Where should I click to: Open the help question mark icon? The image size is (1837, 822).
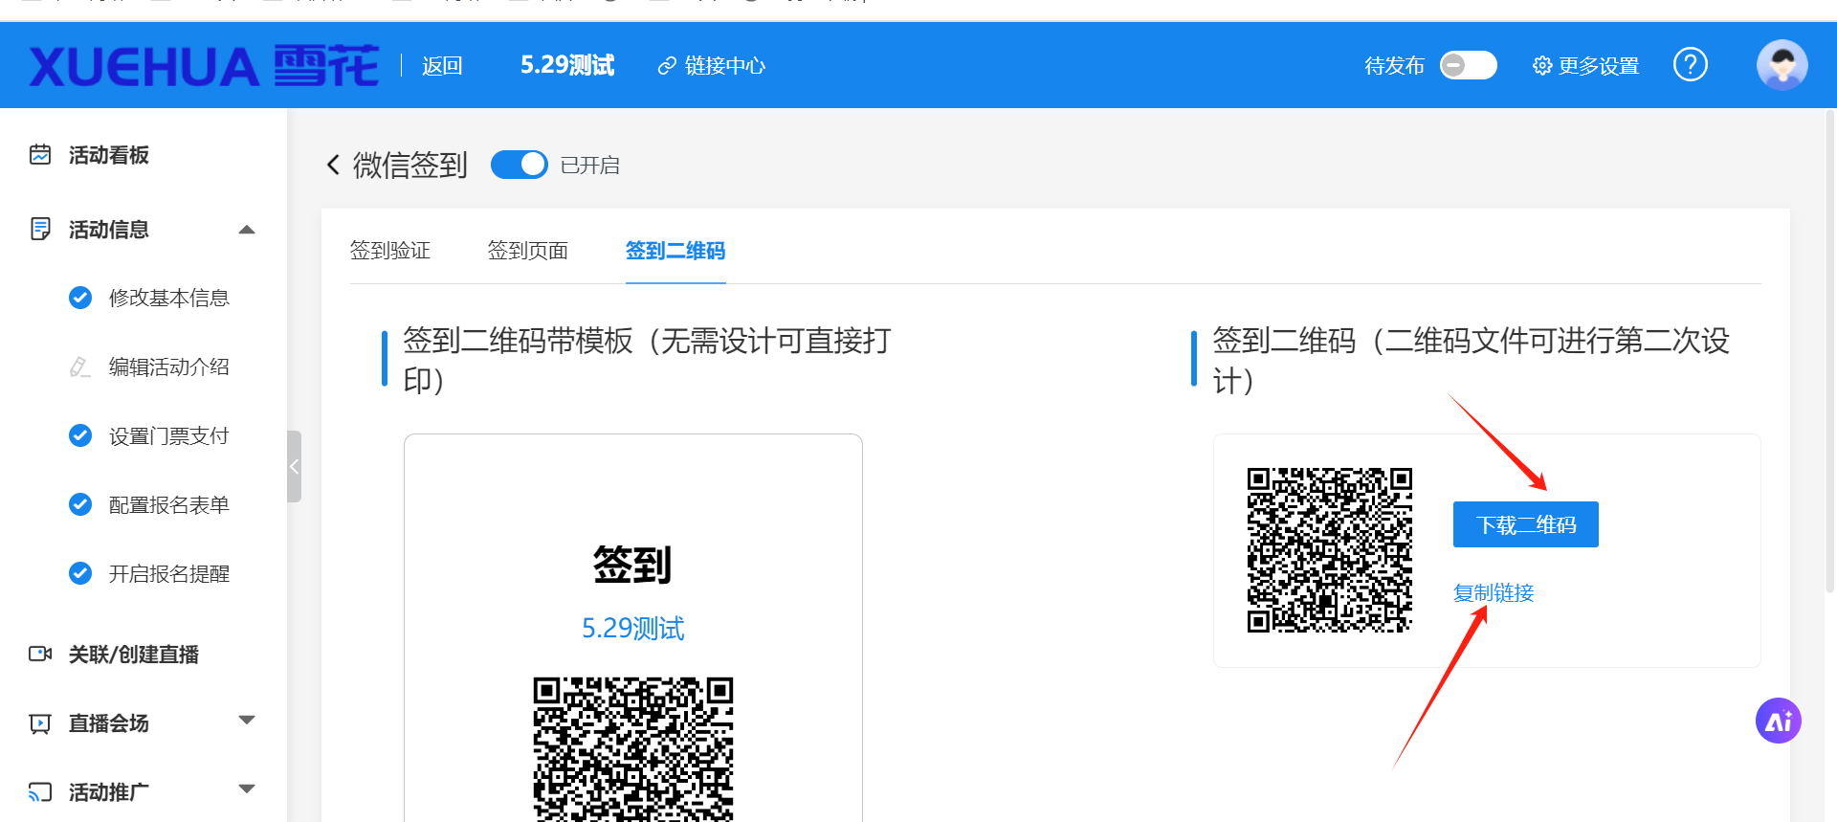(1690, 65)
